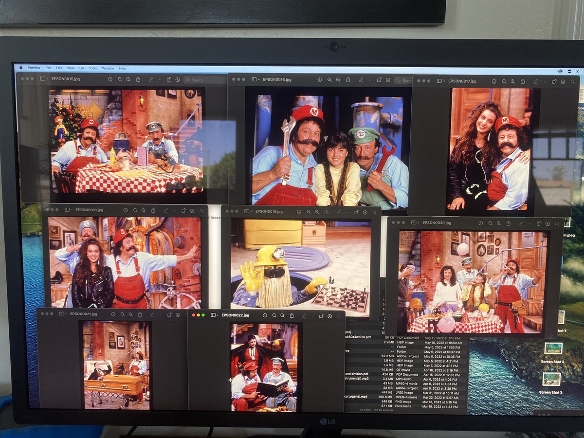Open sidebar view menu in EPSON0020.jpg window
The width and height of the screenshot is (584, 438).
(416, 222)
